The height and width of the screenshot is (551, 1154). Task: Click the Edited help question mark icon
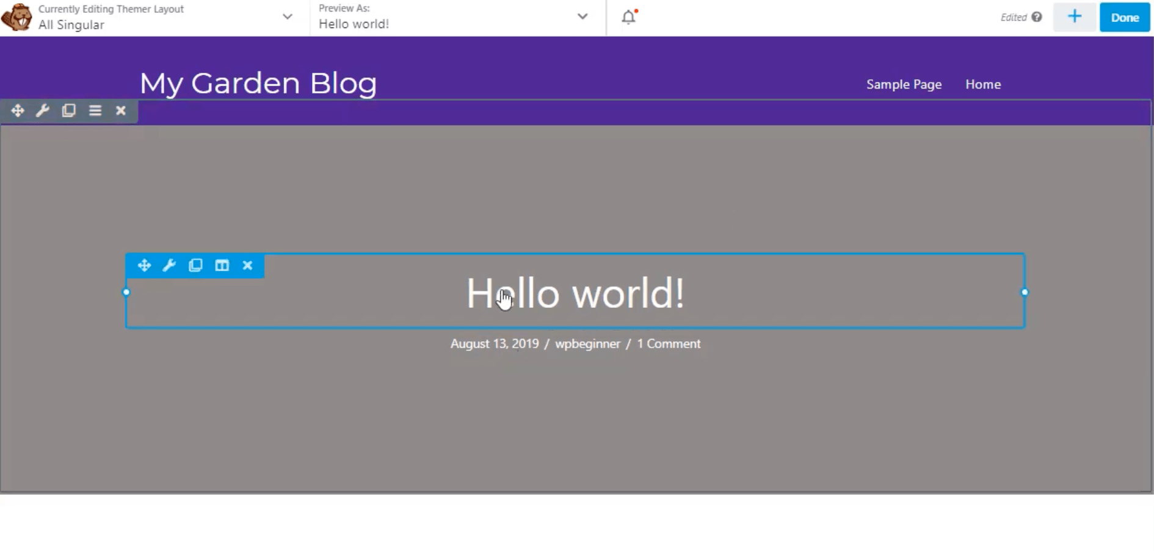tap(1037, 17)
